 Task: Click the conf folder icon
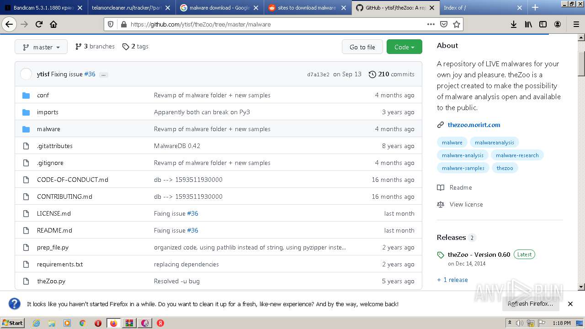[26, 95]
